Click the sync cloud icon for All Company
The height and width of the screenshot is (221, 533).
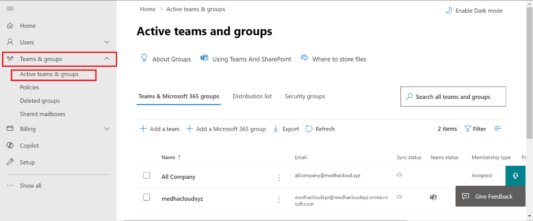[x=399, y=175]
